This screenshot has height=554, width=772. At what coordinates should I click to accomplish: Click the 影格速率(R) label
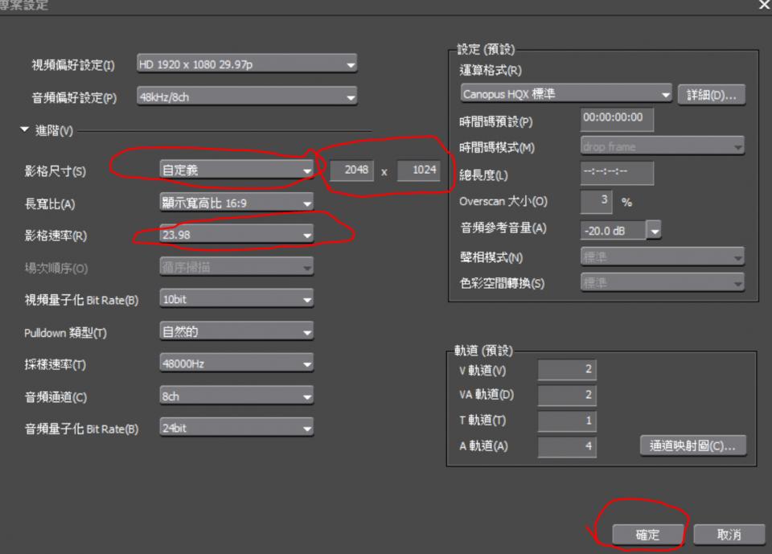[55, 236]
